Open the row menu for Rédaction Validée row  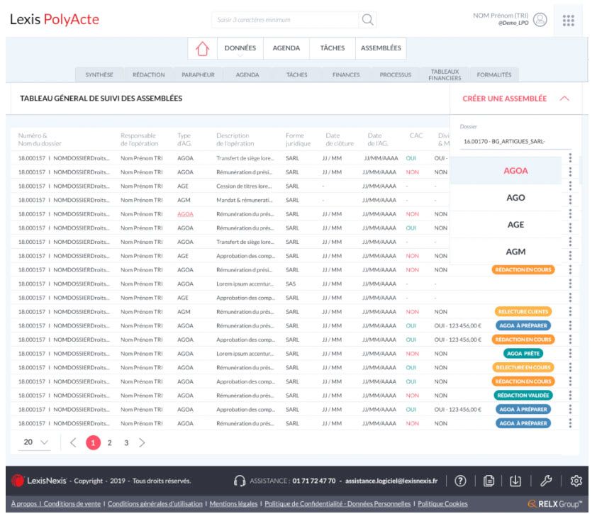pyautogui.click(x=570, y=396)
